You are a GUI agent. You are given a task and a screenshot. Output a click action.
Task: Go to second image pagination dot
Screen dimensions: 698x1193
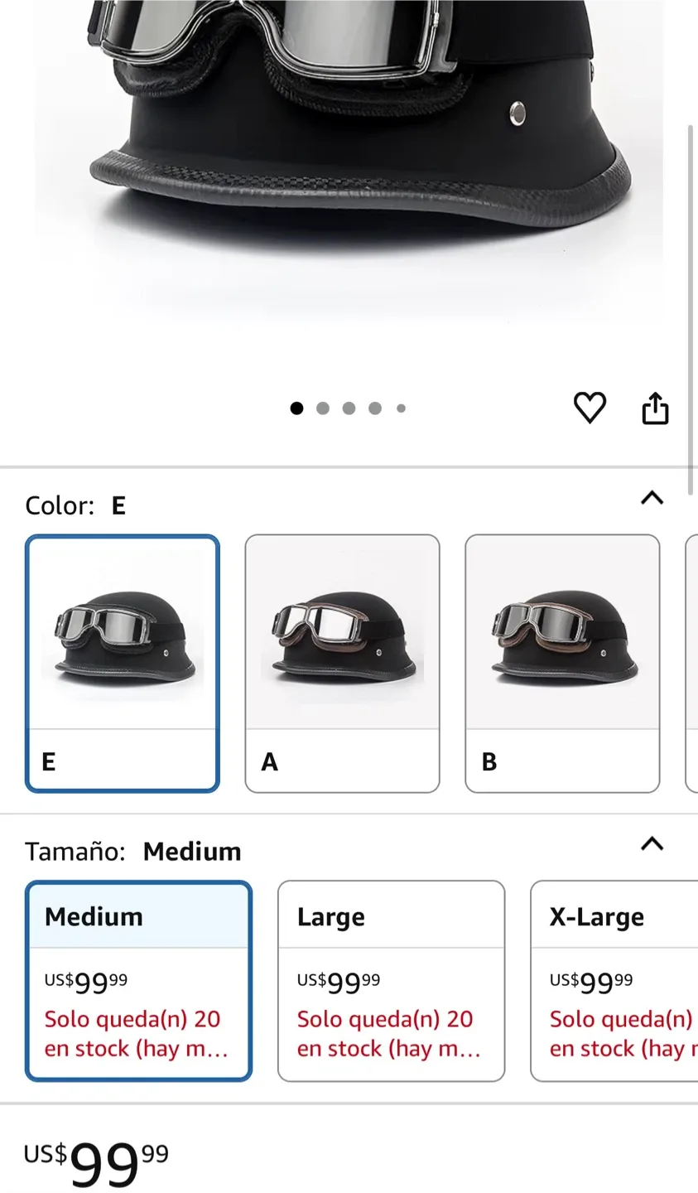(x=323, y=408)
